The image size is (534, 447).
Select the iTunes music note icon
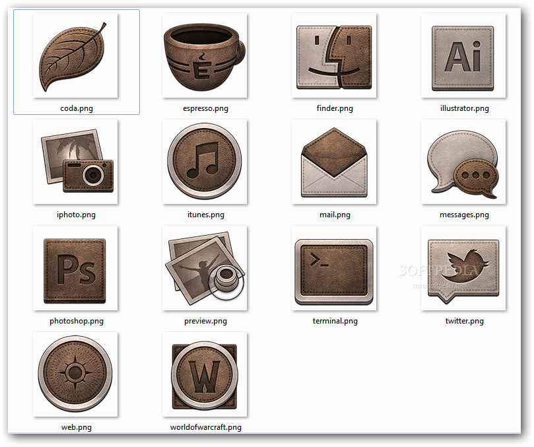click(205, 162)
